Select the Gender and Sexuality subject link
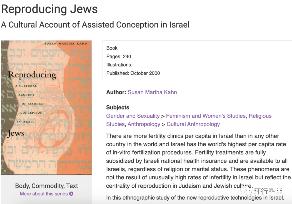Viewport: 292px width, 204px height. click(133, 116)
